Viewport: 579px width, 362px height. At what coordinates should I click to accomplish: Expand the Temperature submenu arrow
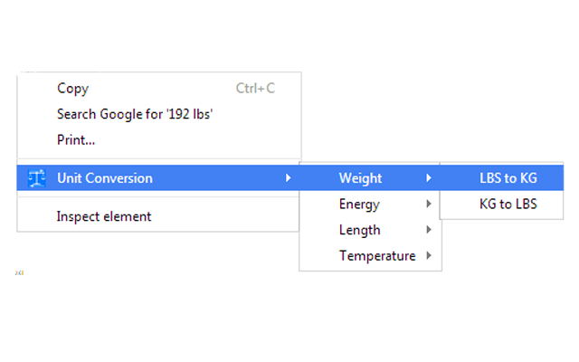click(429, 256)
